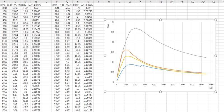Click the P/W header in column N
The height and width of the screenshot is (112, 224).
36,8
